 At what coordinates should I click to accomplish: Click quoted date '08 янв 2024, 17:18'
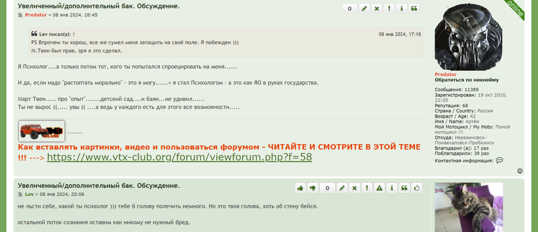(400, 34)
